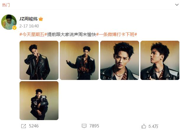Open hashtag #一条微博打卡下班#
The height and width of the screenshot is (131, 185).
point(116,35)
